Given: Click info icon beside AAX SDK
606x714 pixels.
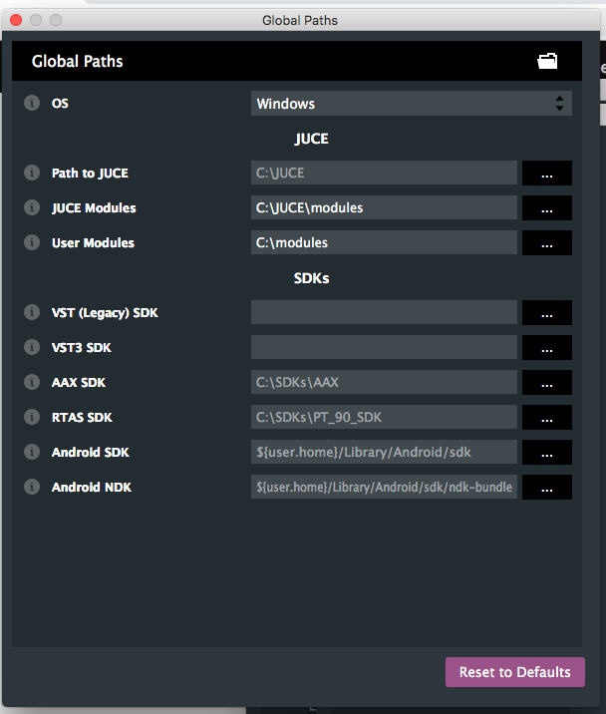Looking at the screenshot, I should pos(32,382).
